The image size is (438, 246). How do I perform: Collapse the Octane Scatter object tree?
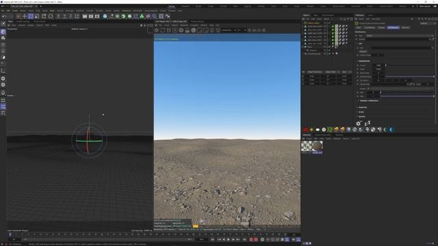pyautogui.click(x=303, y=23)
